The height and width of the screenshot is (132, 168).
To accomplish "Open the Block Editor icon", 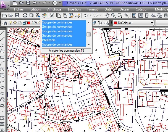I will click(78, 15).
